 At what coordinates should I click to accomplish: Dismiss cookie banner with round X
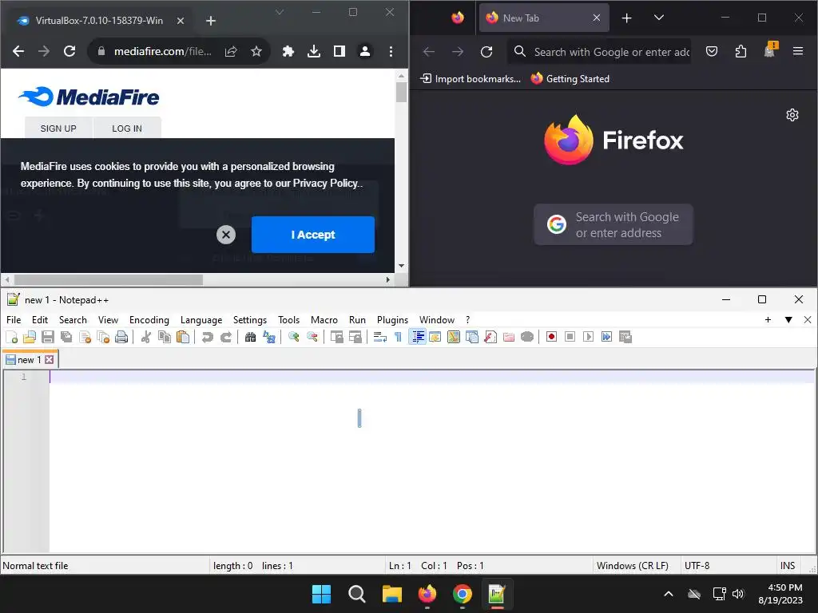pos(226,235)
